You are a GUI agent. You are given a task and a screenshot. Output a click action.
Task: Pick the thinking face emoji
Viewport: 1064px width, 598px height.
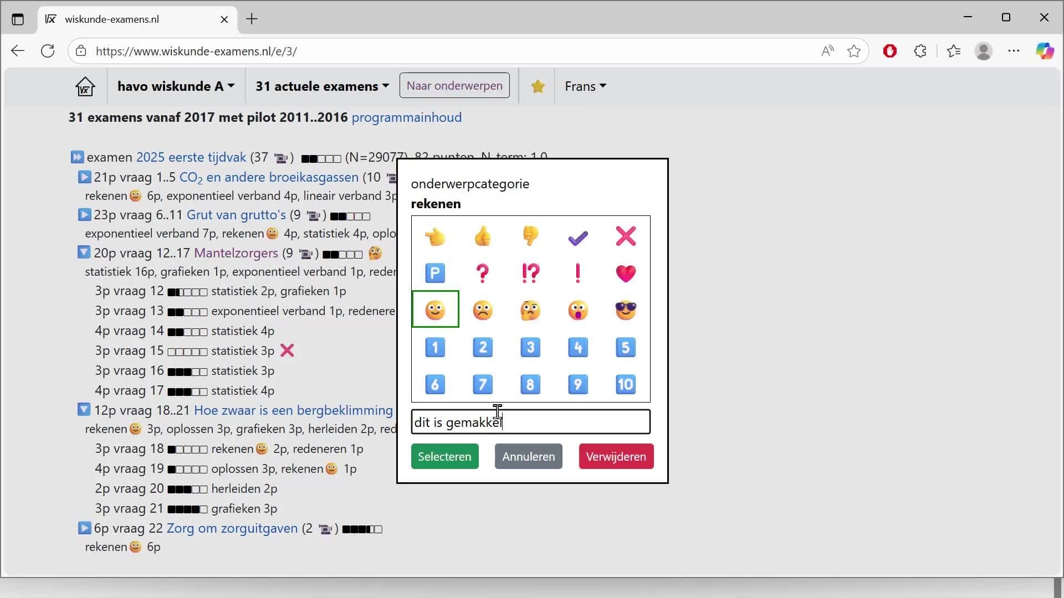(530, 310)
